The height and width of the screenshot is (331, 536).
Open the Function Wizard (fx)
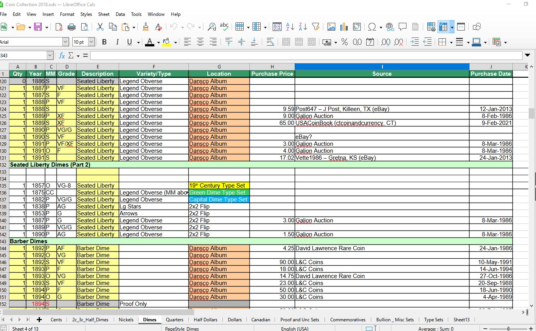pyautogui.click(x=62, y=55)
